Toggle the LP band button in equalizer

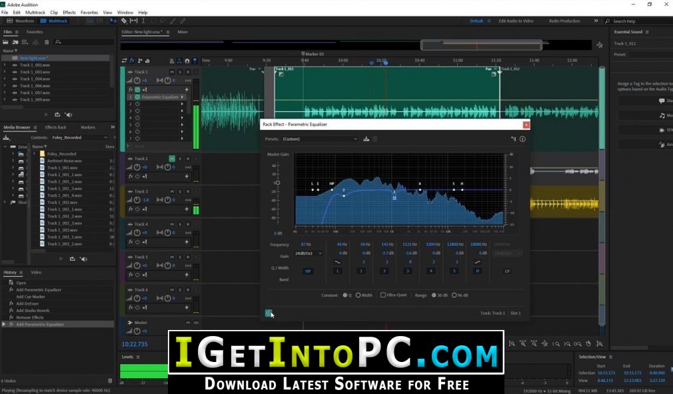[507, 271]
